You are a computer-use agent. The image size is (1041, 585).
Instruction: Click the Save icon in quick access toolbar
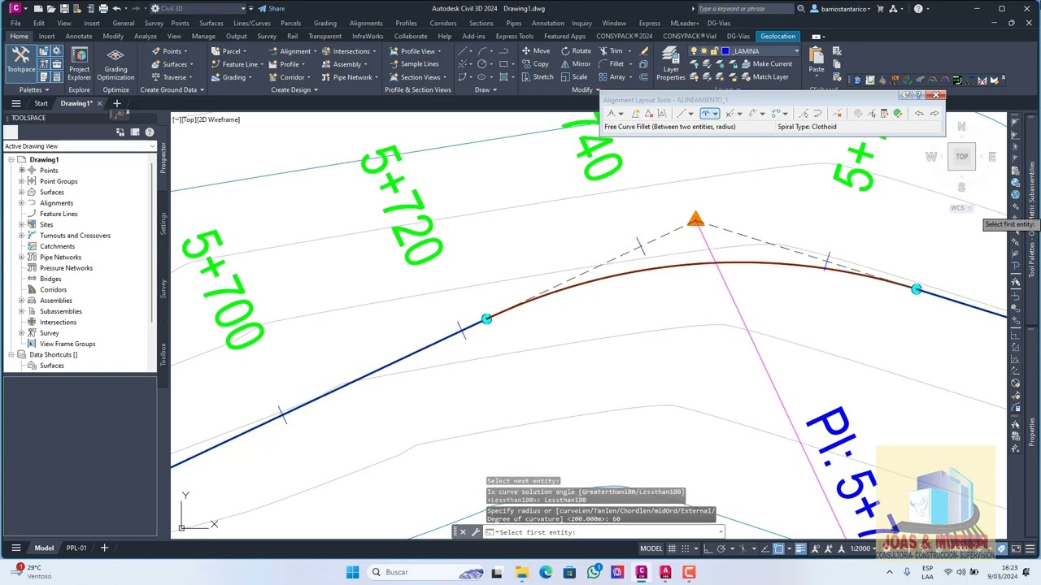tap(64, 9)
